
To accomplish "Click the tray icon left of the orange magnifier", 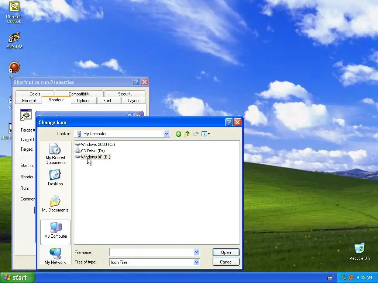I will (344, 277).
